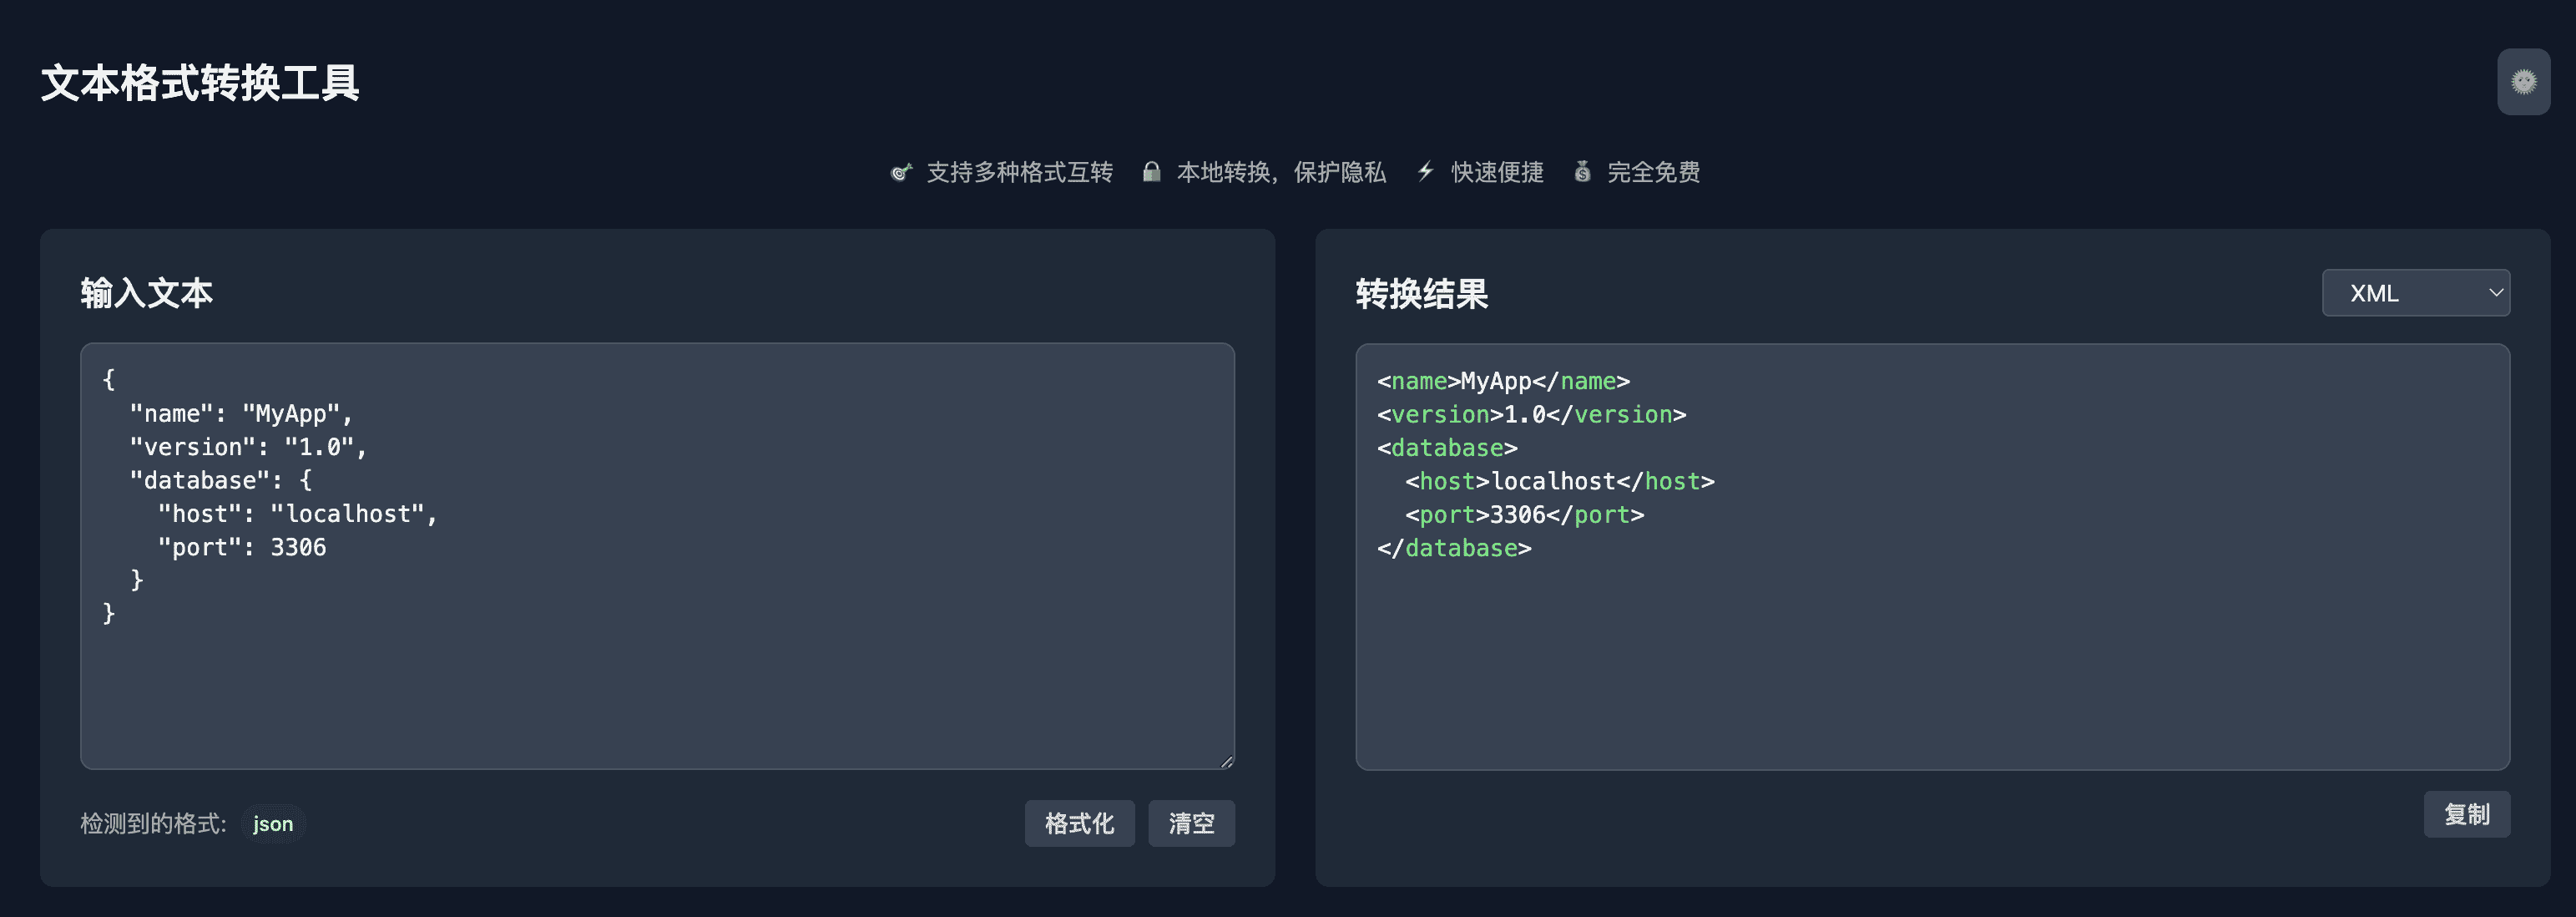Toggle the light/dark theme sun icon

tap(2523, 82)
